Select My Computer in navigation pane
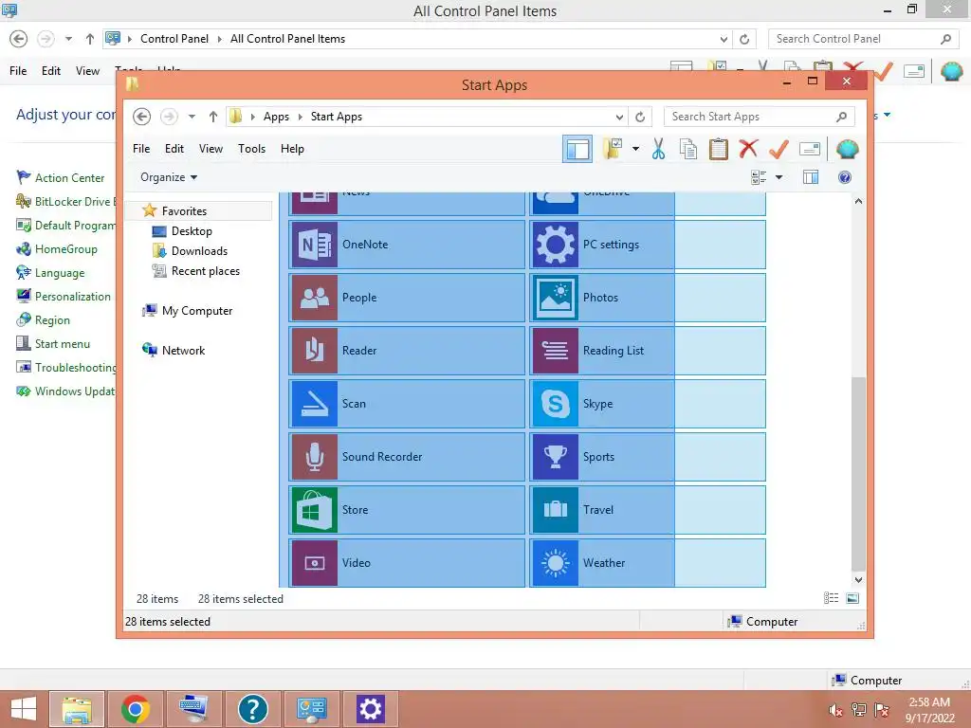Screen dimensions: 971x728 (x=197, y=311)
